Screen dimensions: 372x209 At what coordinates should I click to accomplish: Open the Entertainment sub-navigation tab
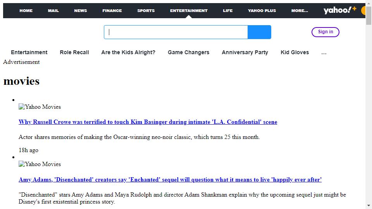click(x=29, y=52)
